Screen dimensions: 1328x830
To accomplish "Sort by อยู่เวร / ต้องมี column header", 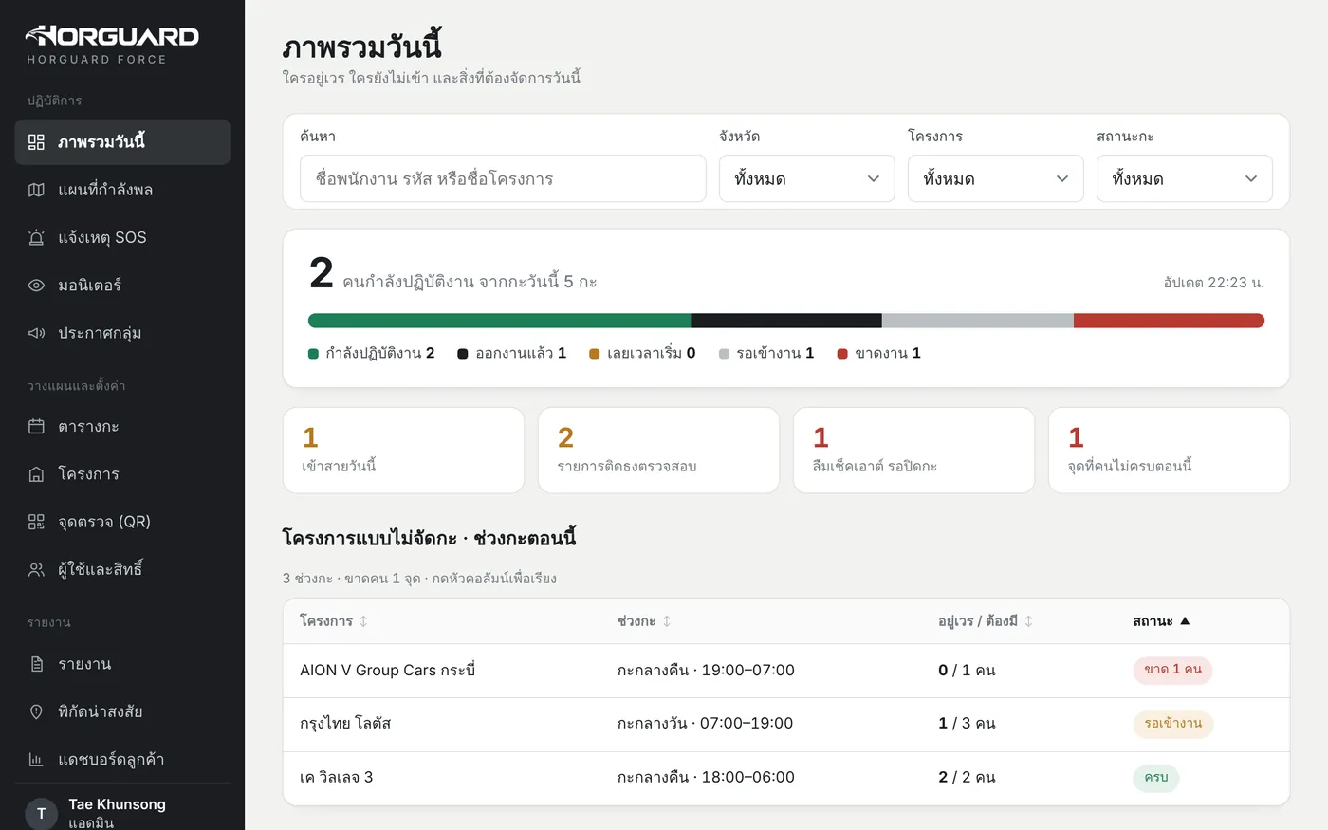I will tap(986, 621).
